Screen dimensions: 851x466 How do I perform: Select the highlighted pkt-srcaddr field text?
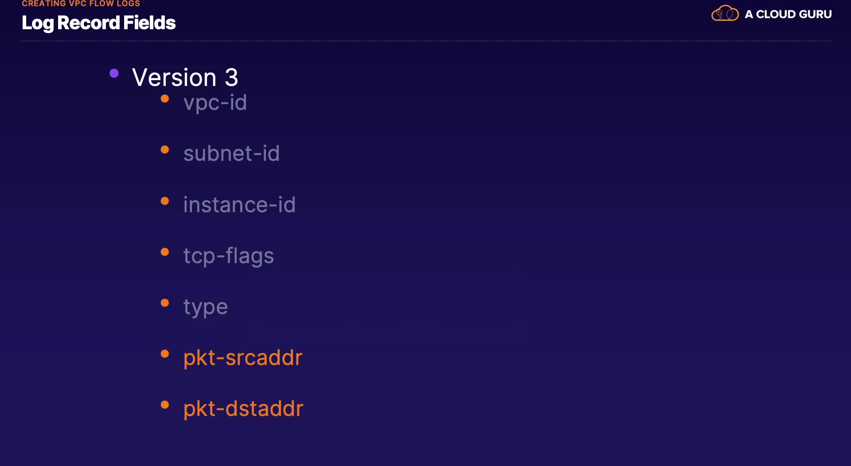[x=243, y=358]
